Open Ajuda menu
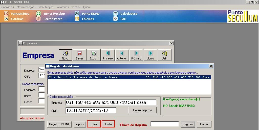The height and width of the screenshot is (130, 259). pyautogui.click(x=86, y=7)
